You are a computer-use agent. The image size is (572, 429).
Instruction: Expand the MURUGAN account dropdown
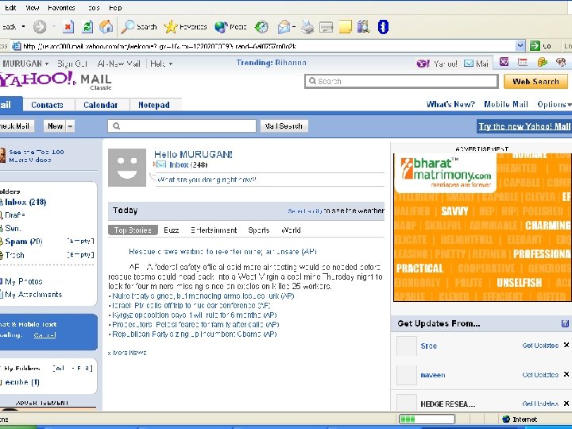[47, 64]
